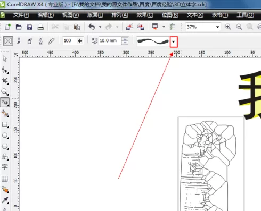Select the Brush artistic media mode

click(x=19, y=41)
